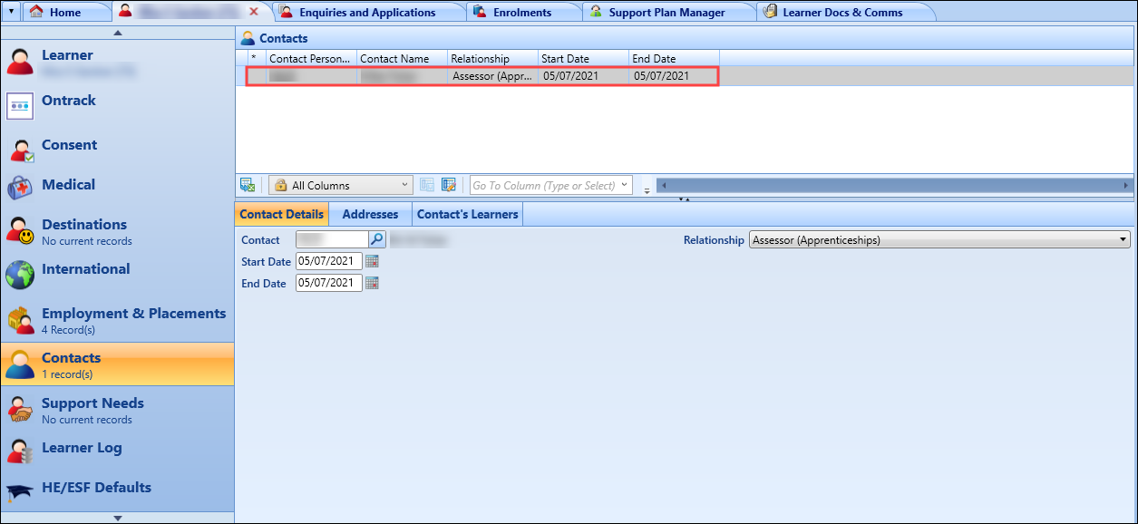
Task: Open the Learner Log section
Action: [82, 448]
